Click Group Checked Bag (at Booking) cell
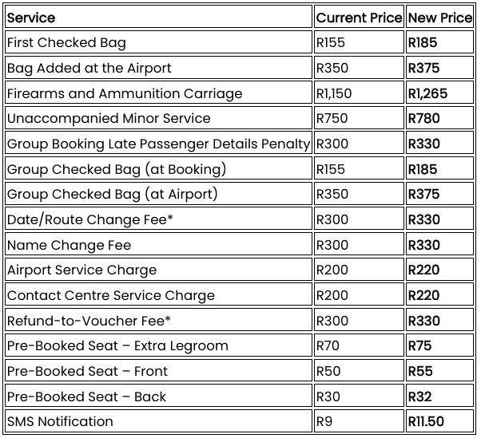 click(x=158, y=169)
